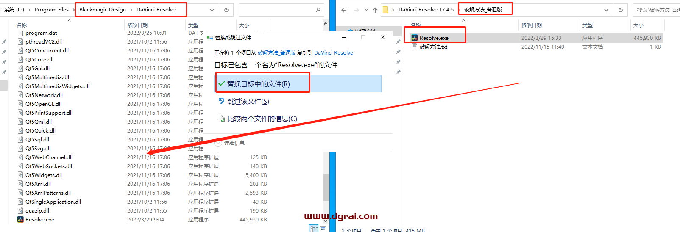
Task: Open address history dropdown in left window
Action: [x=212, y=10]
